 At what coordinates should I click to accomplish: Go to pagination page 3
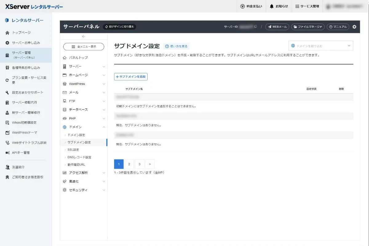pyautogui.click(x=140, y=164)
